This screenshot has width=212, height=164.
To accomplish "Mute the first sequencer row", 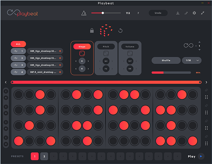I will point(6,98).
